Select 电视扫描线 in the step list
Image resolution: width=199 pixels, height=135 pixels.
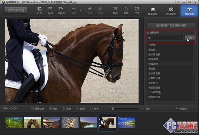point(154,87)
